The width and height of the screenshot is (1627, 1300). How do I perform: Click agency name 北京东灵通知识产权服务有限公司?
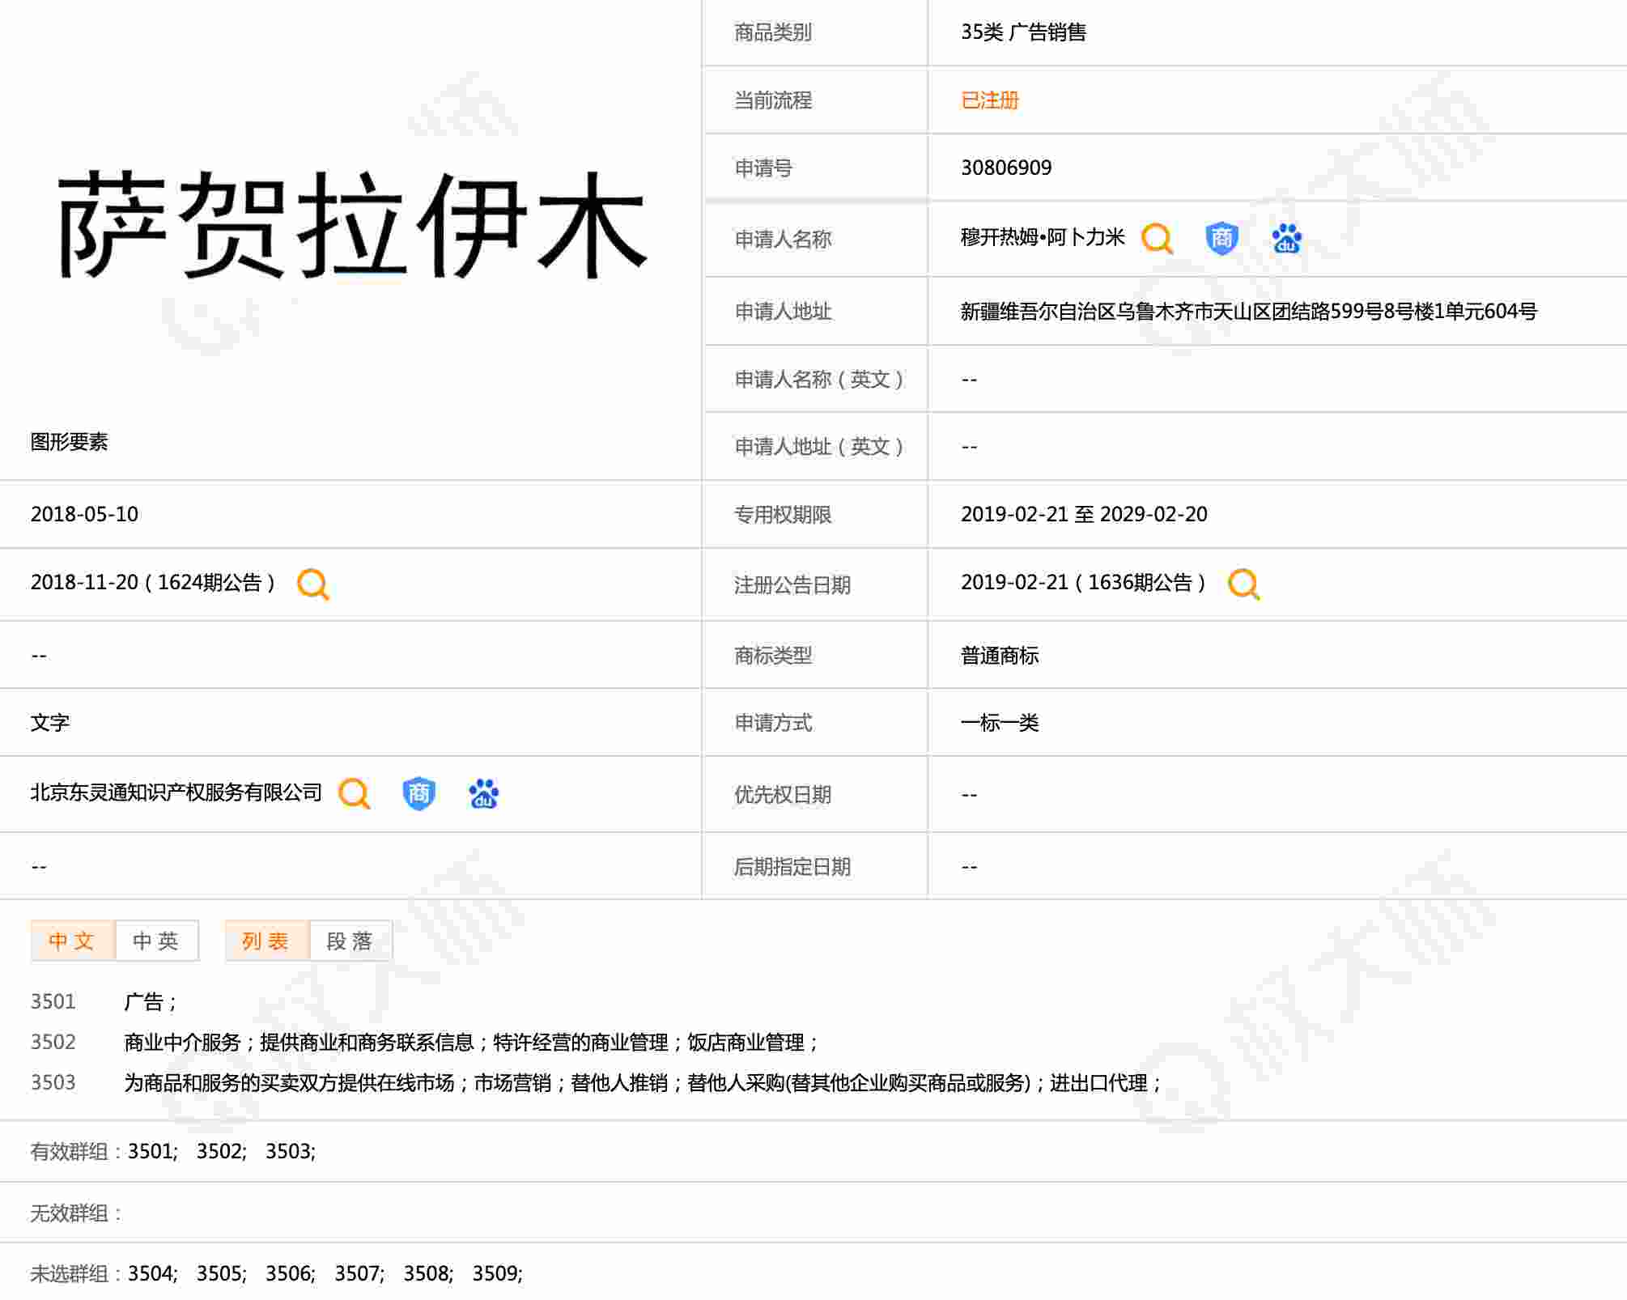pos(176,792)
